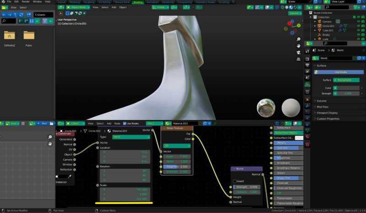Click the file browser forward arrow

pyautogui.click(x=10, y=15)
